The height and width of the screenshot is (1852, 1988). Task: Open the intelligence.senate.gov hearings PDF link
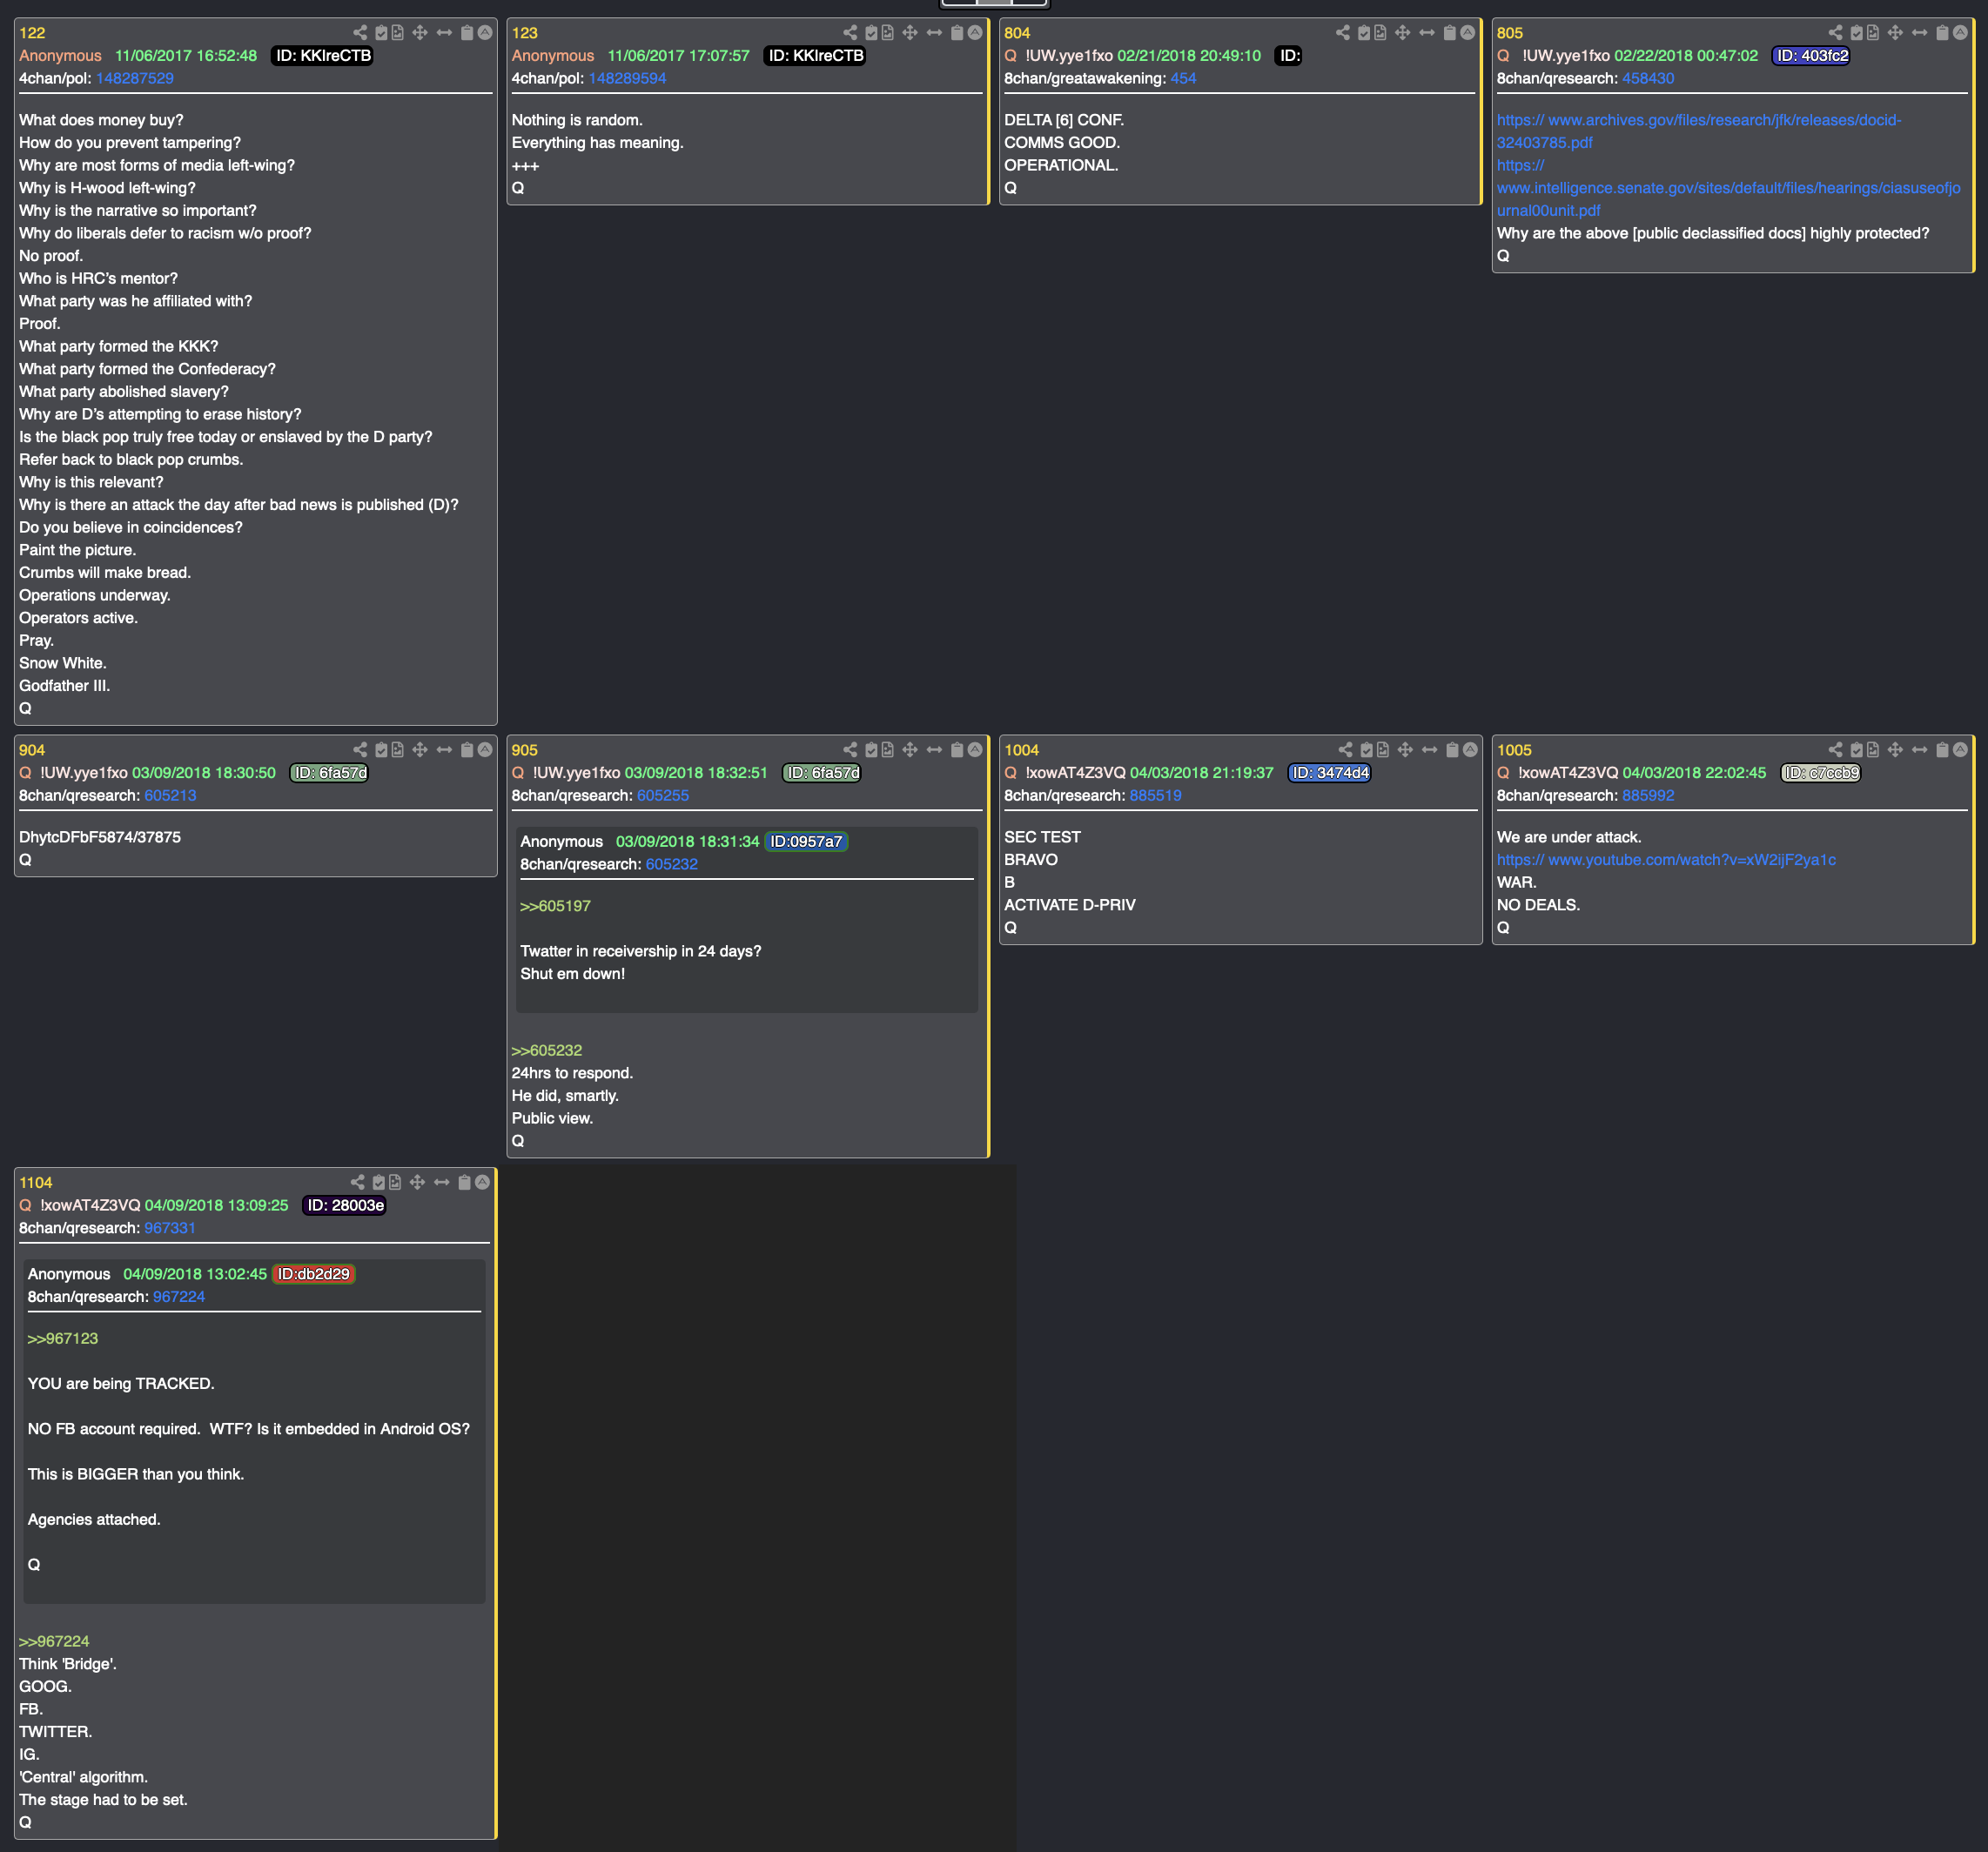(1728, 188)
